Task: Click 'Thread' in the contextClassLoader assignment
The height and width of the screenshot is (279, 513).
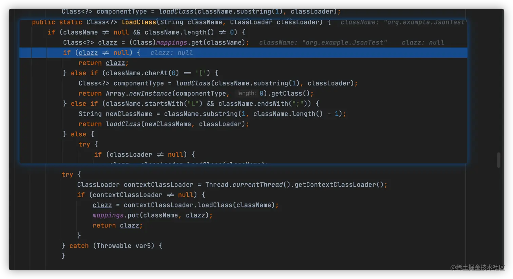Action: click(x=217, y=184)
